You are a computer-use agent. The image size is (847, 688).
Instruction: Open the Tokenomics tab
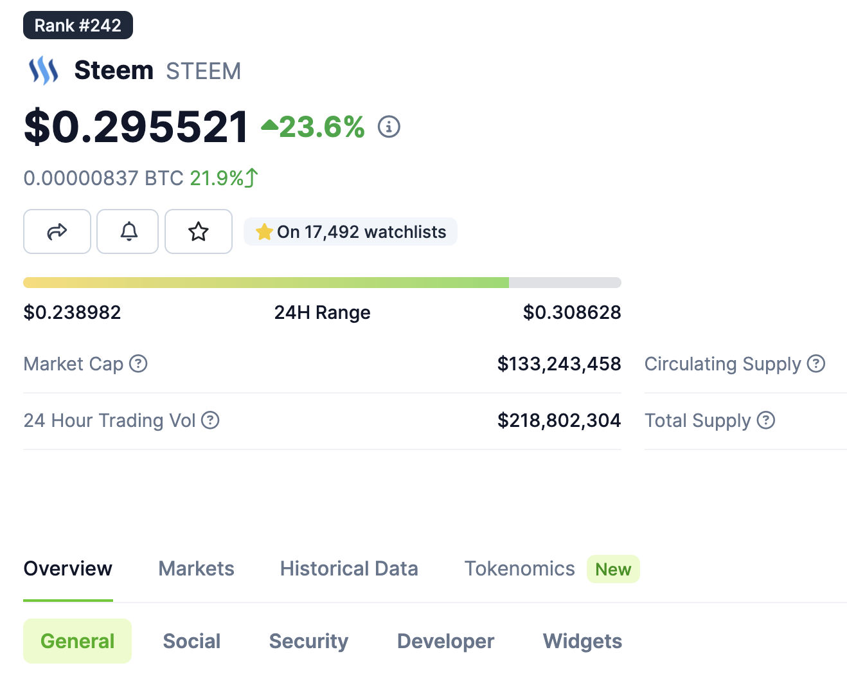tap(520, 568)
